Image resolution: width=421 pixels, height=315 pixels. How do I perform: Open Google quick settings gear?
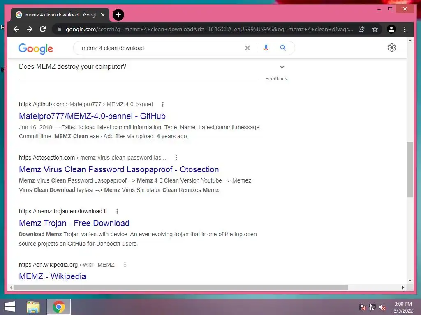(392, 48)
